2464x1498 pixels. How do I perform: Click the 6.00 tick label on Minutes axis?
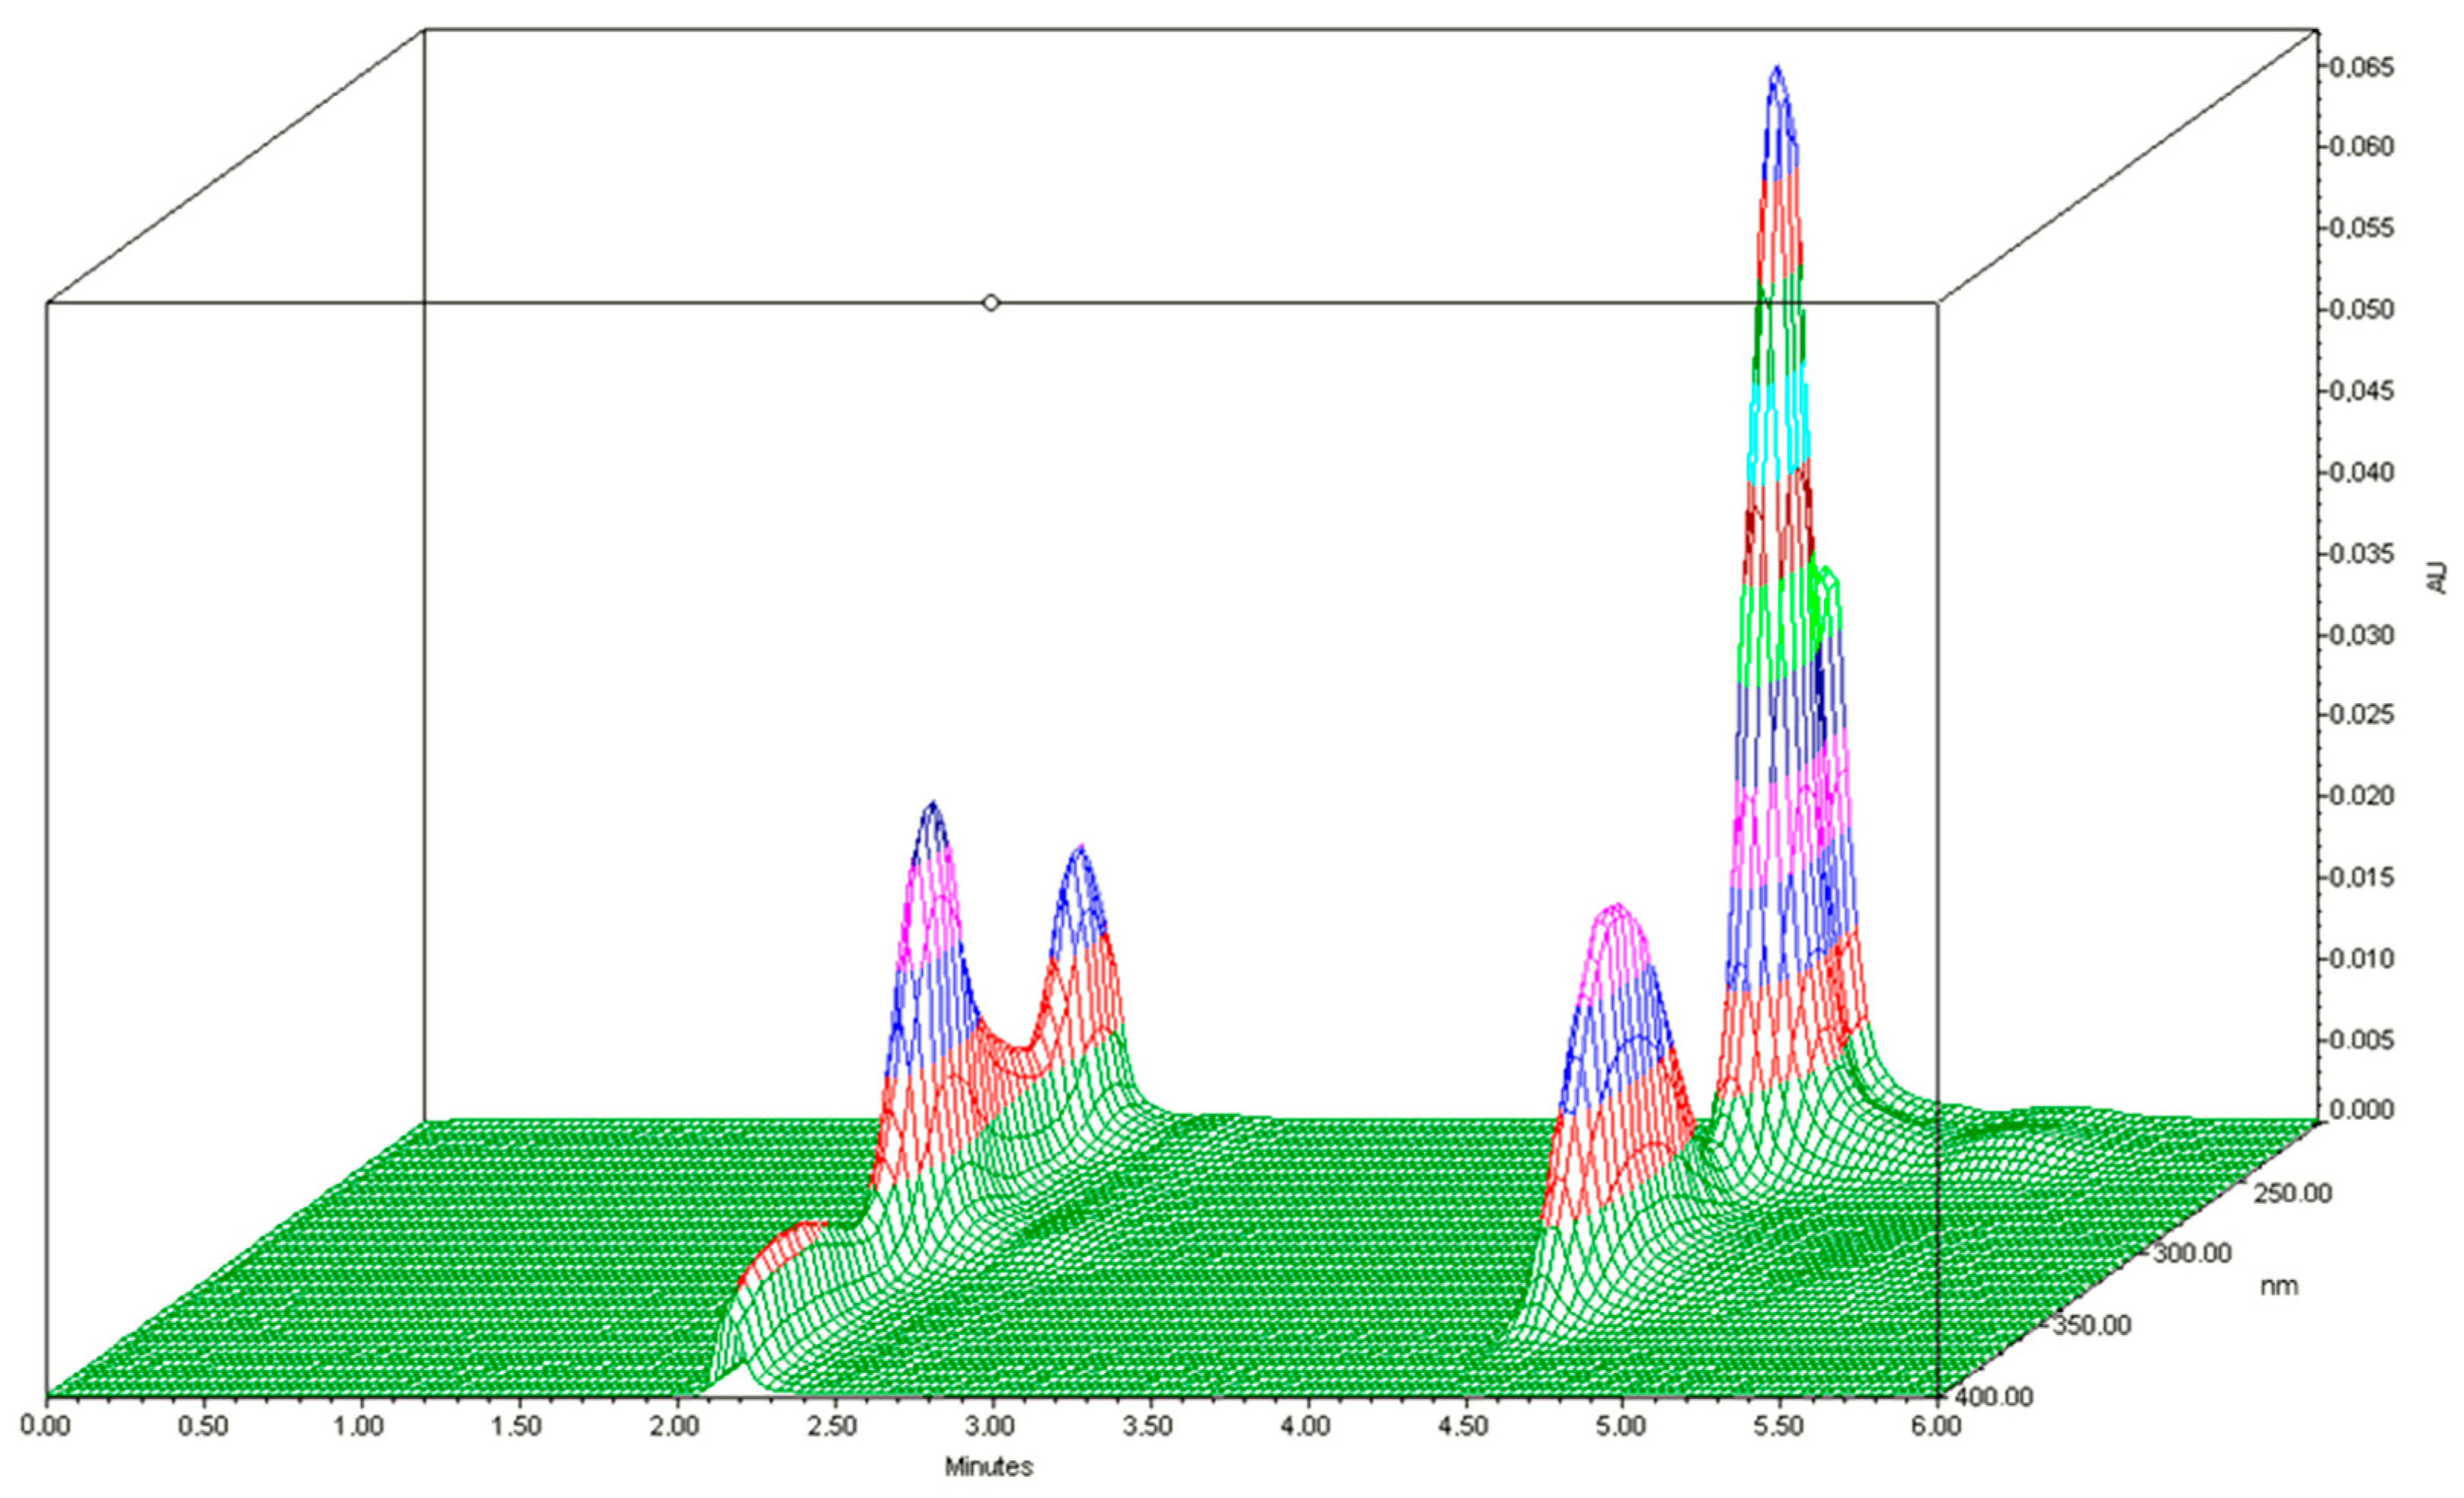1937,1425
